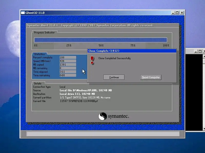This screenshot has width=205, height=153.
Task: Click the empty status bar at window bottom
Action: click(x=103, y=134)
